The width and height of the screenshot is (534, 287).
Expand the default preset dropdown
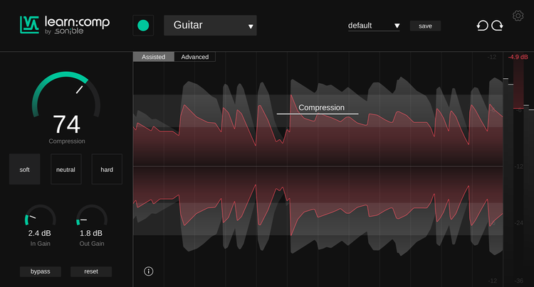click(x=374, y=26)
